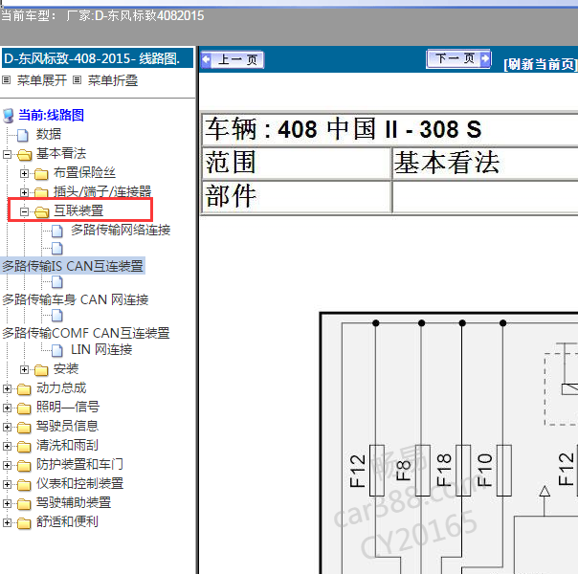Click the 刷新当前页 refresh link
Image resolution: width=578 pixels, height=574 pixels.
541,64
